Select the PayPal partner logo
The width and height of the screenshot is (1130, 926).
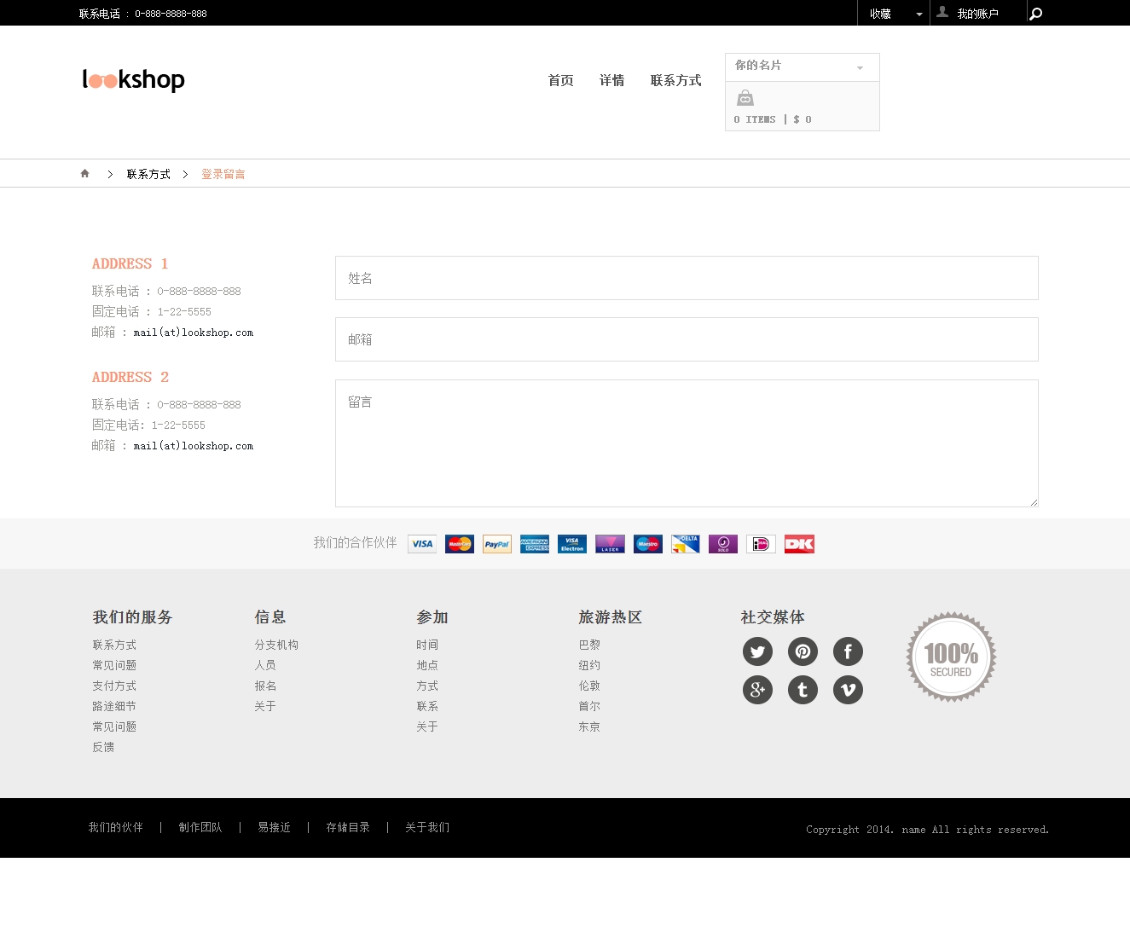tap(497, 544)
